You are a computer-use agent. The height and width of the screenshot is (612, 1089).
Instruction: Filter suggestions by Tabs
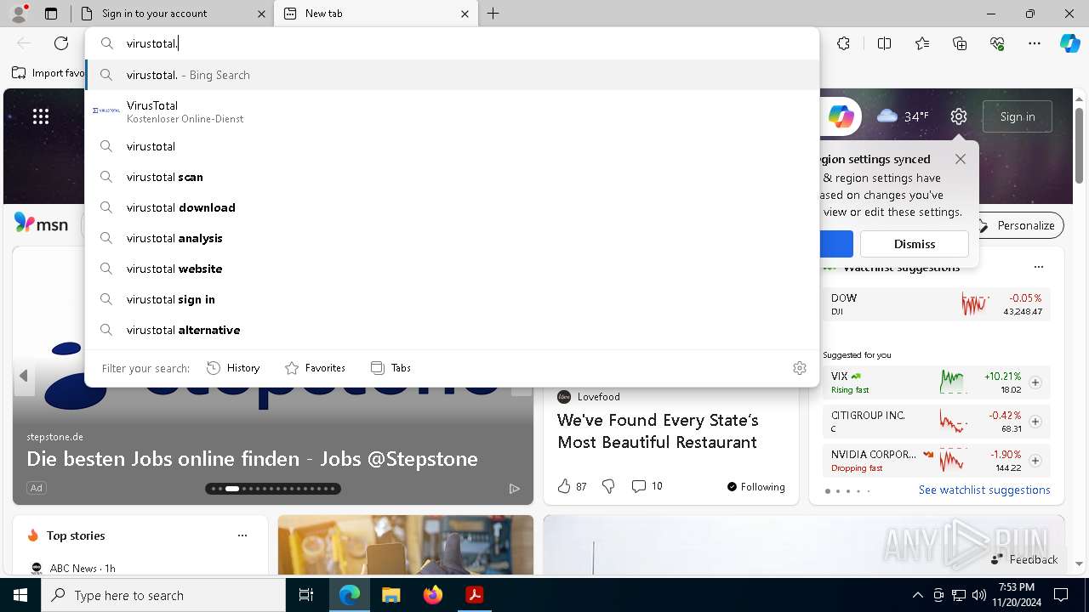pyautogui.click(x=391, y=368)
